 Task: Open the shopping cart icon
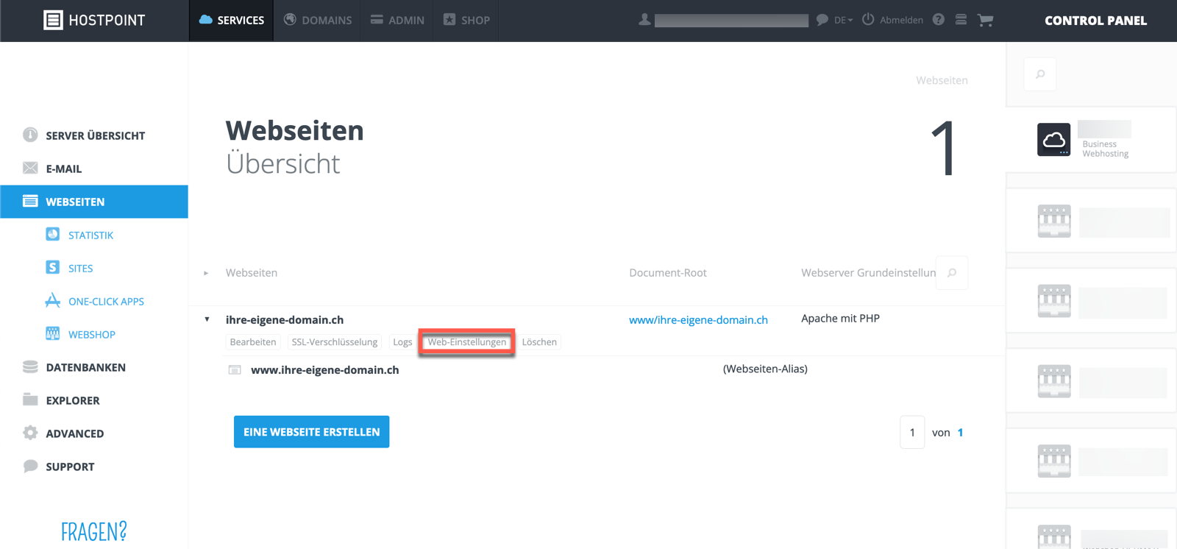point(985,20)
